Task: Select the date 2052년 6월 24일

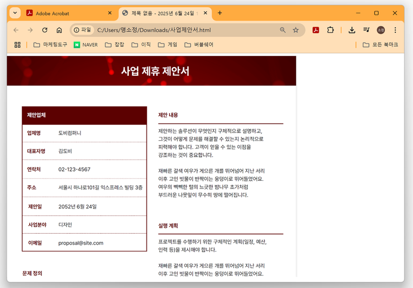Action: pos(78,207)
